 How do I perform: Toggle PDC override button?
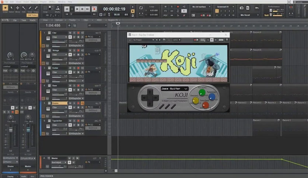point(165,15)
